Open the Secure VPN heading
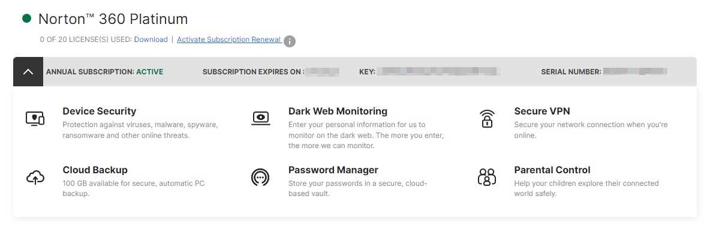 point(542,111)
